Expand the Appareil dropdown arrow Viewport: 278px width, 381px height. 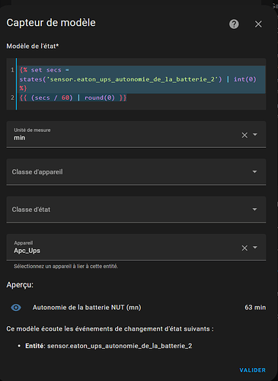pyautogui.click(x=255, y=247)
